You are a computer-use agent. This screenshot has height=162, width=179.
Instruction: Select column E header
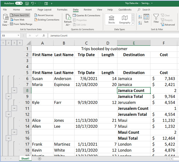(134, 43)
